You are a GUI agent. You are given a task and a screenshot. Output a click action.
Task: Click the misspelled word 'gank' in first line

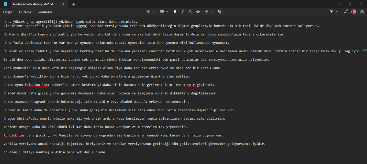click(80, 21)
